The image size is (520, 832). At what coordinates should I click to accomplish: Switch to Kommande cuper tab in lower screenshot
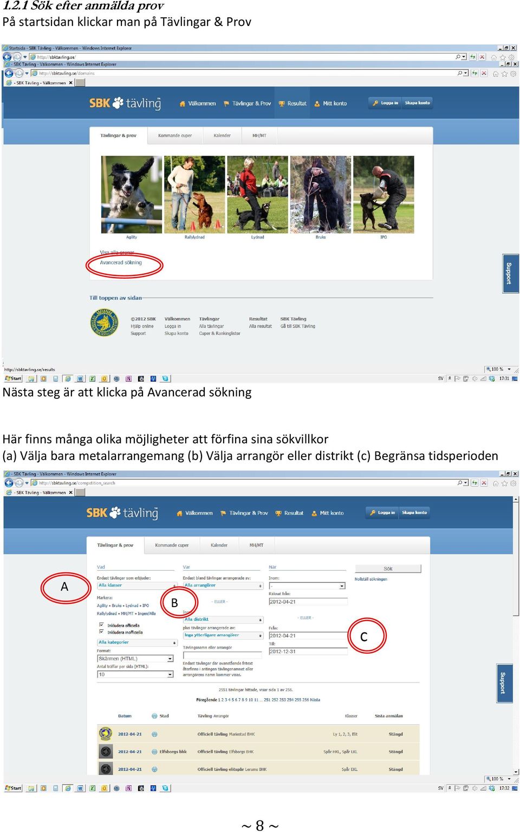coord(172,545)
